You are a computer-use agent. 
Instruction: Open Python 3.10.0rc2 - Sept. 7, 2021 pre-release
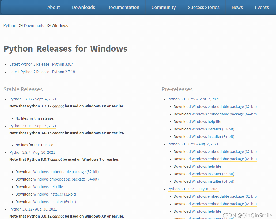click(x=194, y=99)
